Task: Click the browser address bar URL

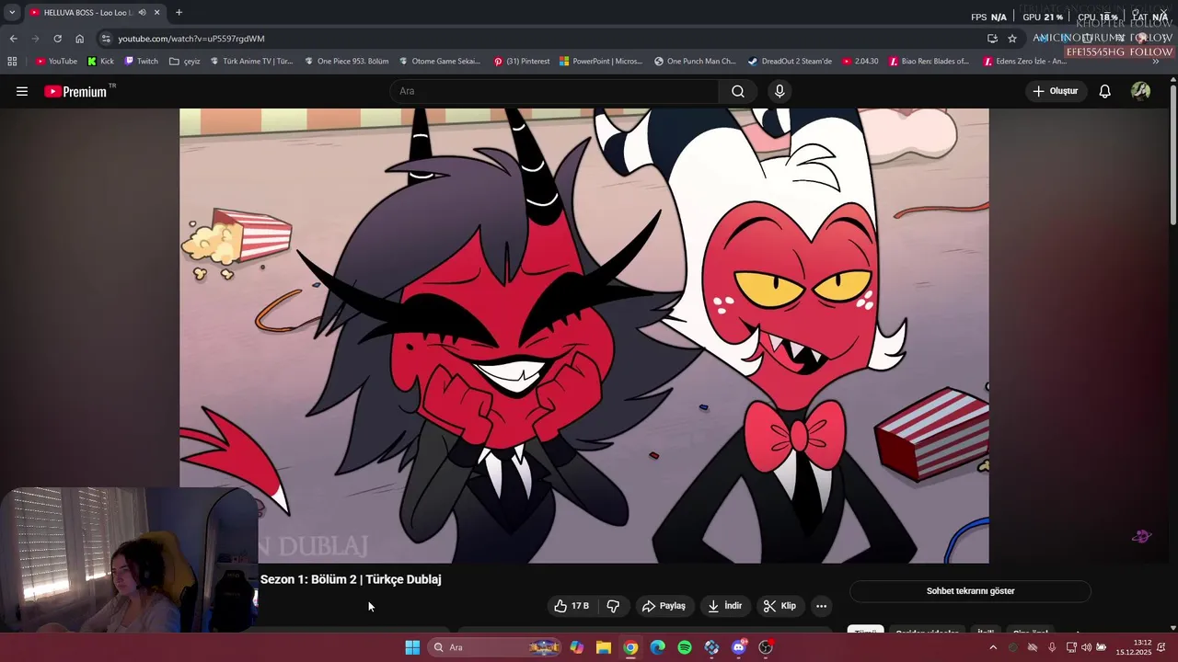Action: click(191, 39)
